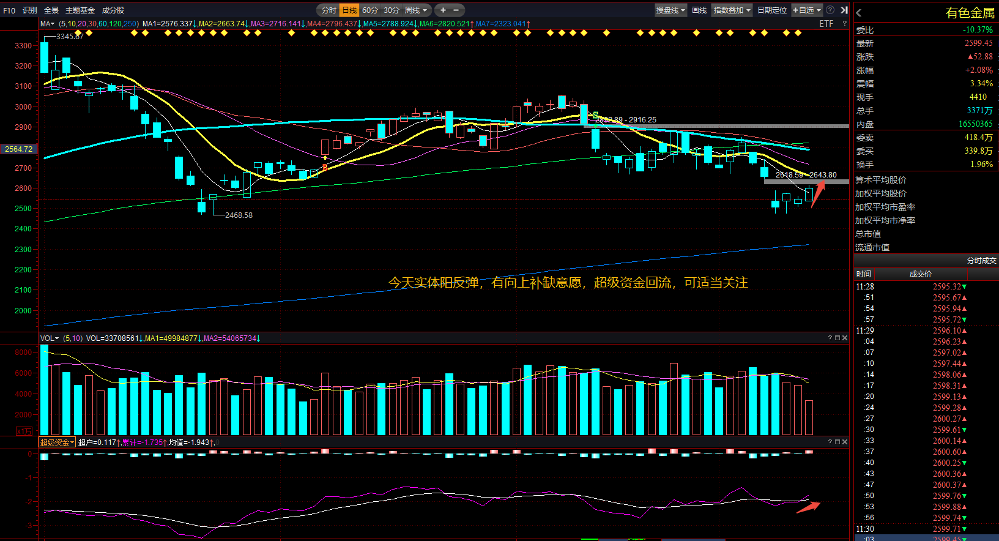Close the VOL volume panel
This screenshot has width=999, height=541.
pyautogui.click(x=845, y=338)
